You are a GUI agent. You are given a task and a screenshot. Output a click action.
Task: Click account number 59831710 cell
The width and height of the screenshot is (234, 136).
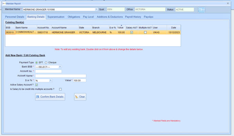(44, 32)
